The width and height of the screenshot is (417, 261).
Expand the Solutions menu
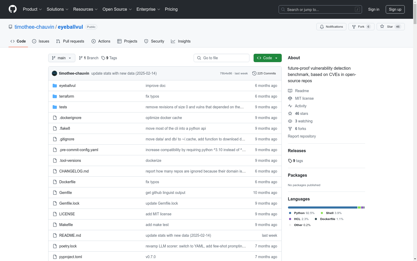[58, 9]
